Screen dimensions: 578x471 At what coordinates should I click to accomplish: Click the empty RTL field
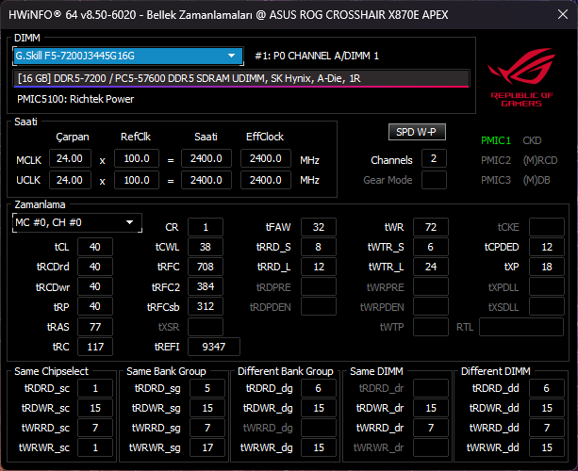point(521,327)
